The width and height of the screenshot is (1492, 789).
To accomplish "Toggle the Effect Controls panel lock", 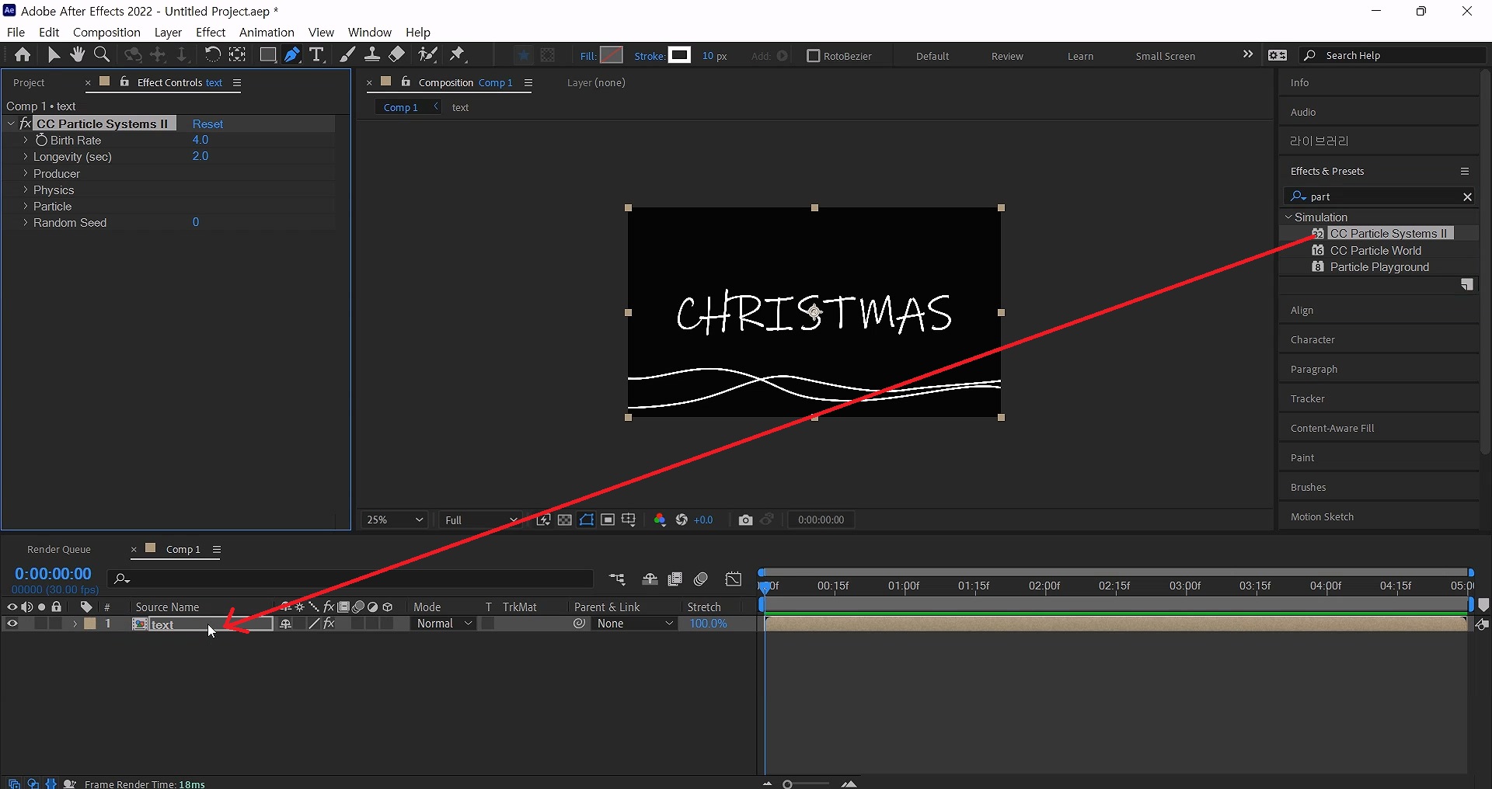I will click(x=124, y=82).
